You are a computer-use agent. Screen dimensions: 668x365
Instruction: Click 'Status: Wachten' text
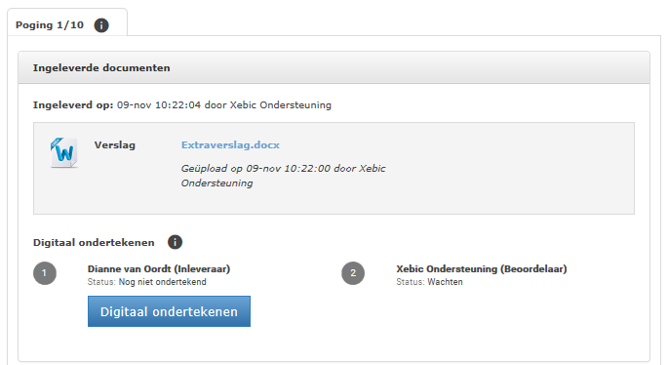429,282
